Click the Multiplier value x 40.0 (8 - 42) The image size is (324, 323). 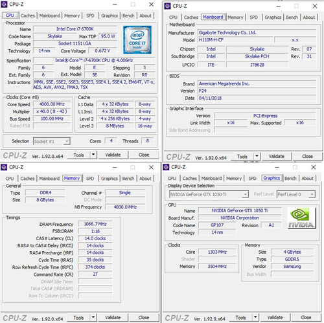tap(52, 111)
